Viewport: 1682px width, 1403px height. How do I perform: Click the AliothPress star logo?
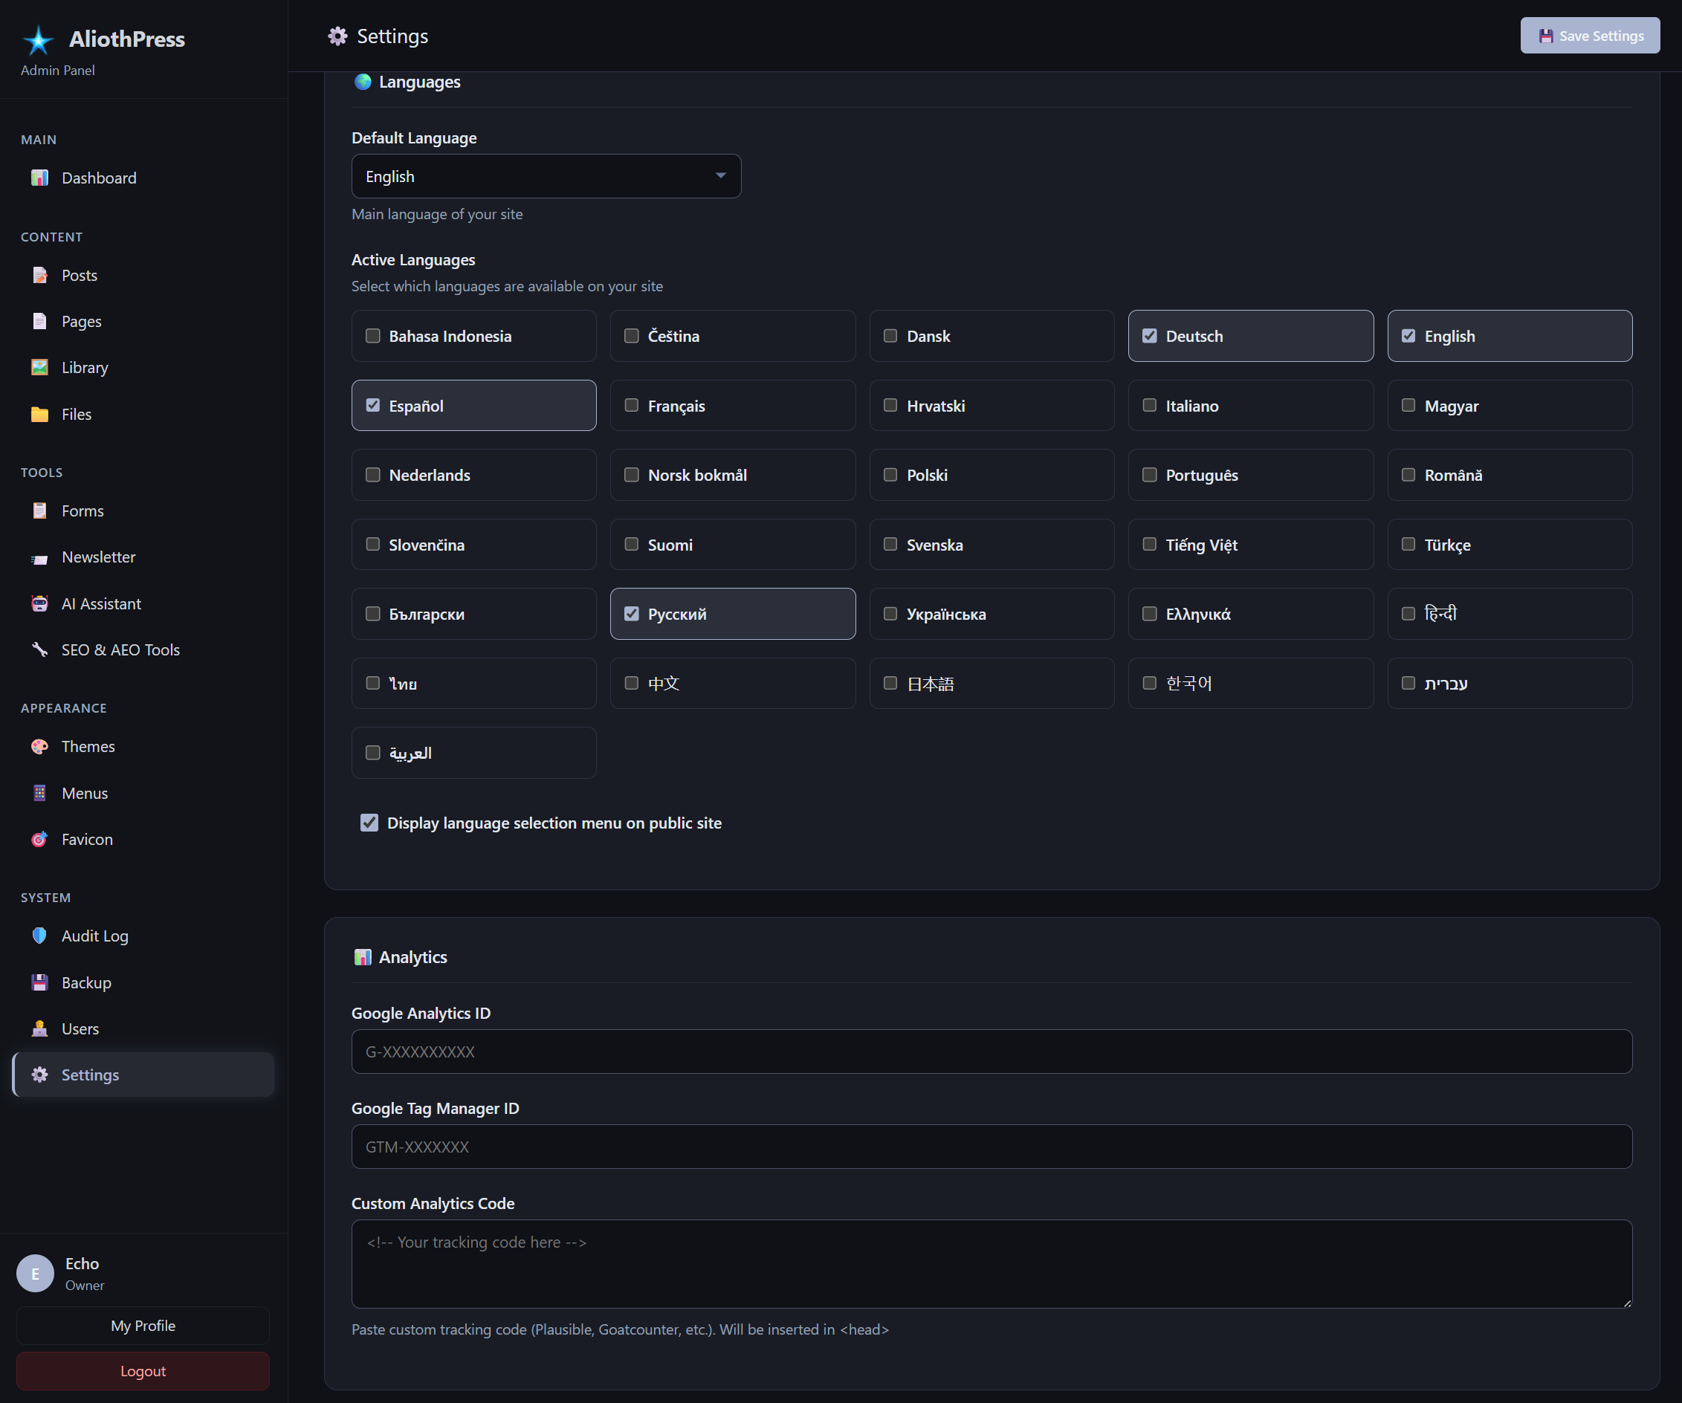click(x=38, y=40)
